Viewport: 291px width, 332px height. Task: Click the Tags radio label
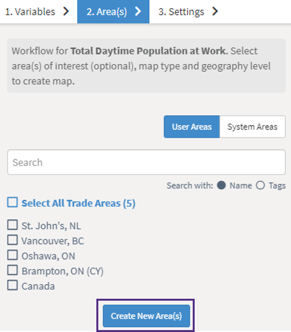pyautogui.click(x=277, y=186)
